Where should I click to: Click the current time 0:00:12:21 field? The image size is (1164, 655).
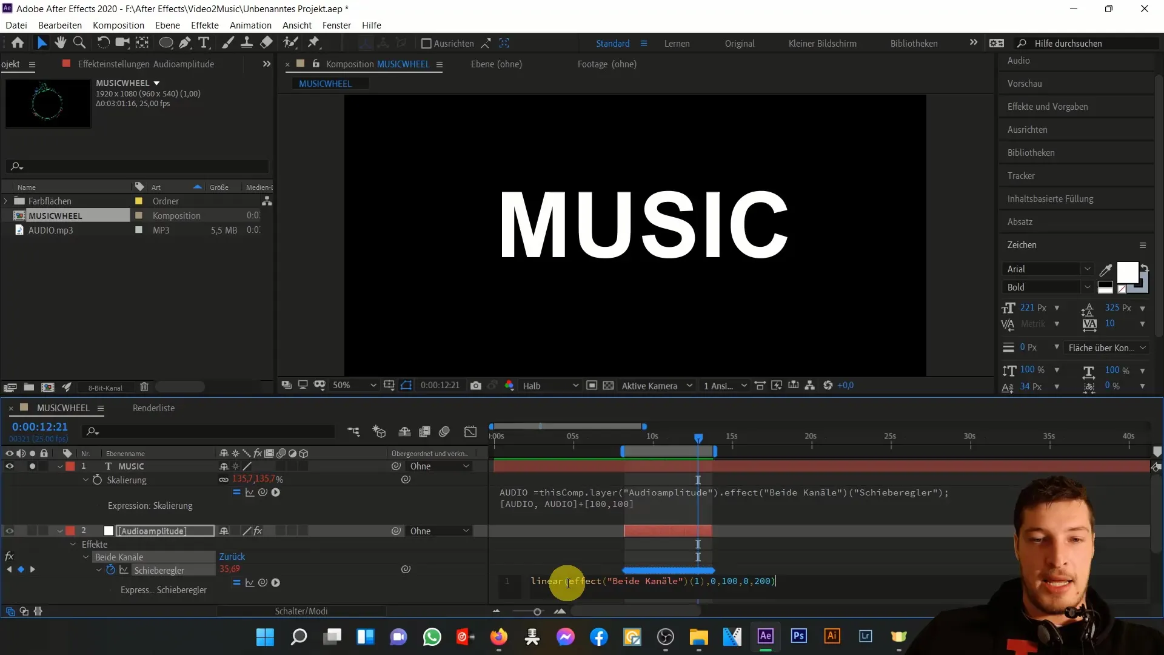40,427
